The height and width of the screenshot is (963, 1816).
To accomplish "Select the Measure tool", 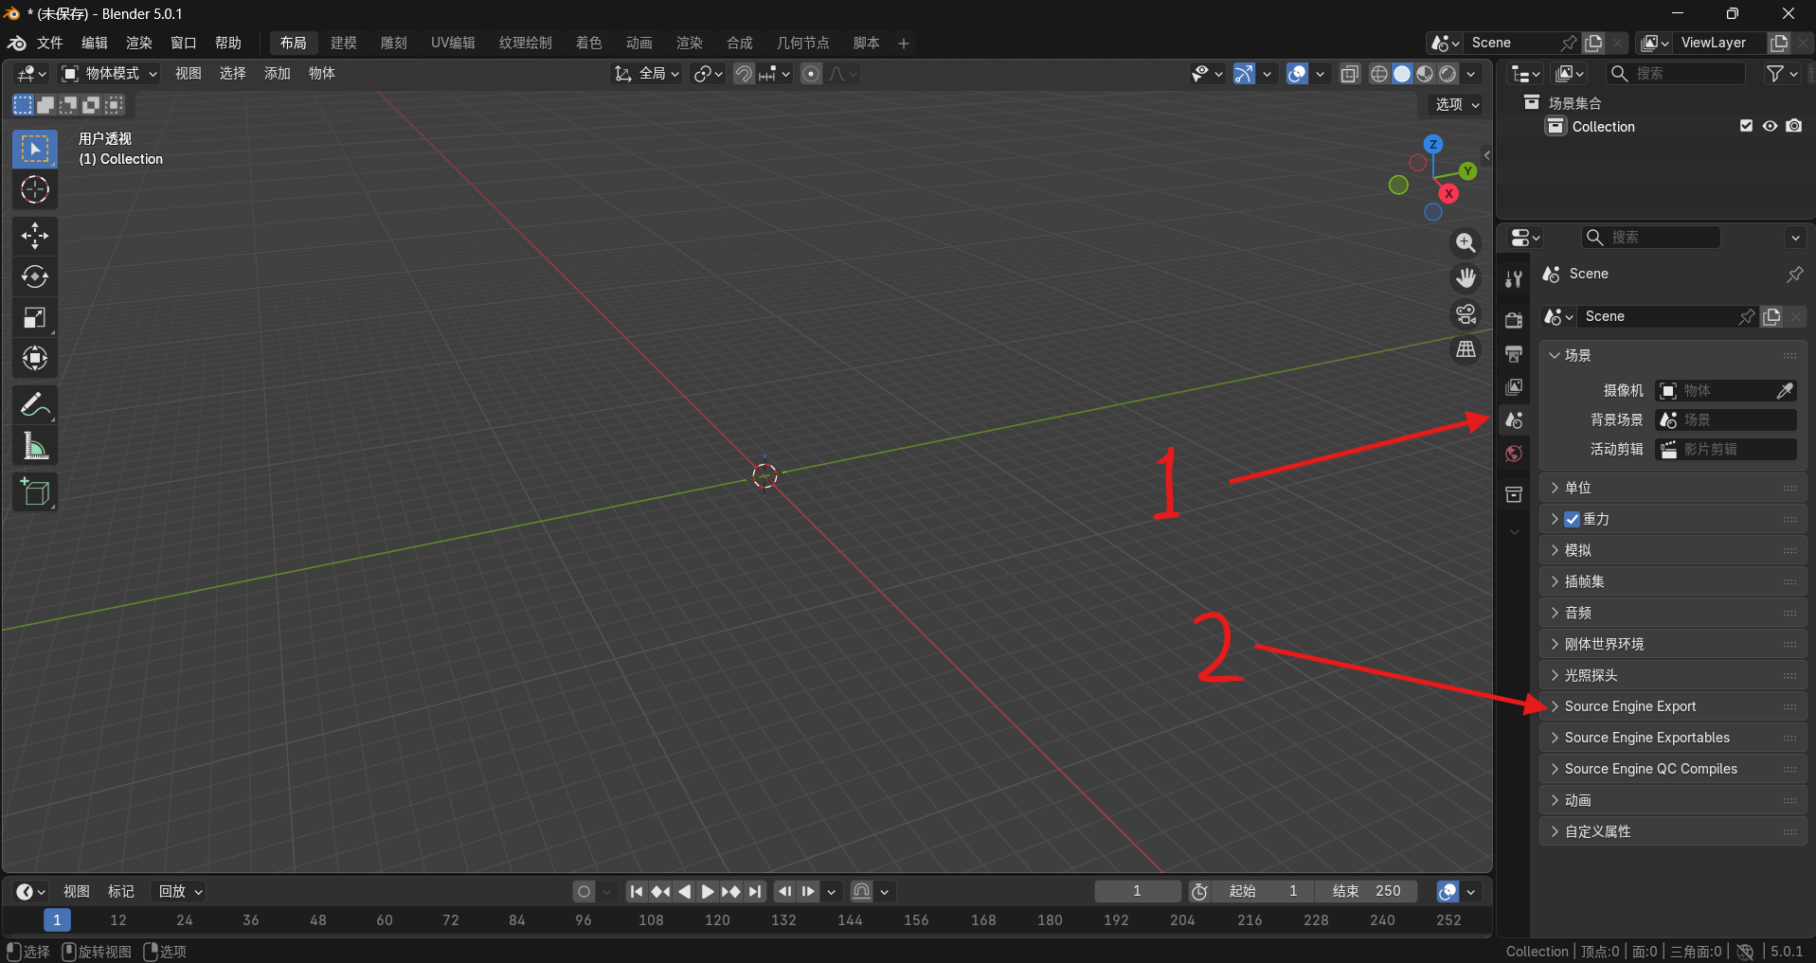I will [35, 447].
